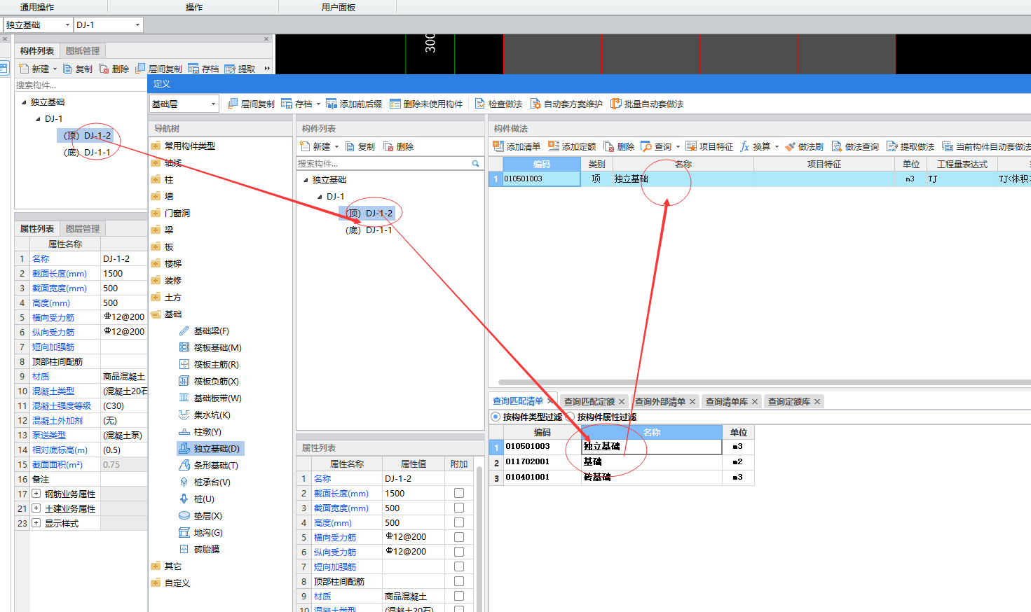Open 项目特征 tool
This screenshot has height=612, width=1031.
pyautogui.click(x=709, y=146)
